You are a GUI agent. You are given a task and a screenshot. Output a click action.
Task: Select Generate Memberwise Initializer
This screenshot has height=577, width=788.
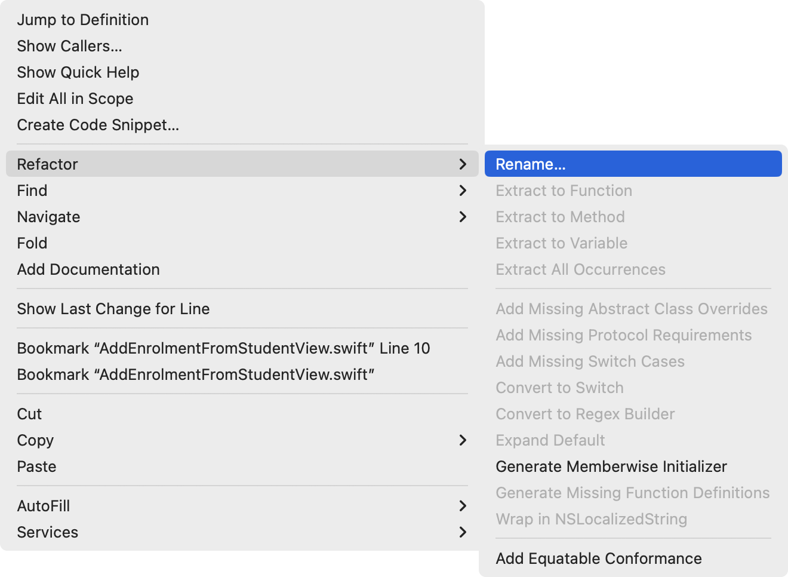[x=611, y=466]
